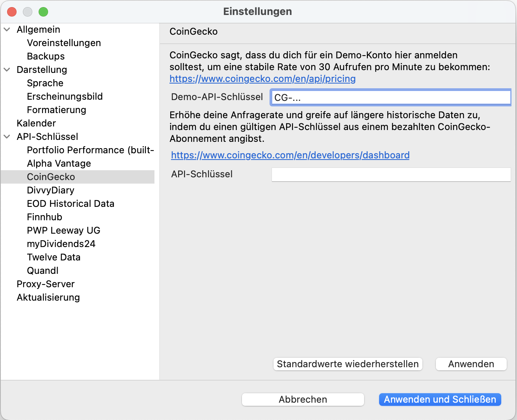
Task: Select EOD Historical Data entry
Action: point(71,204)
